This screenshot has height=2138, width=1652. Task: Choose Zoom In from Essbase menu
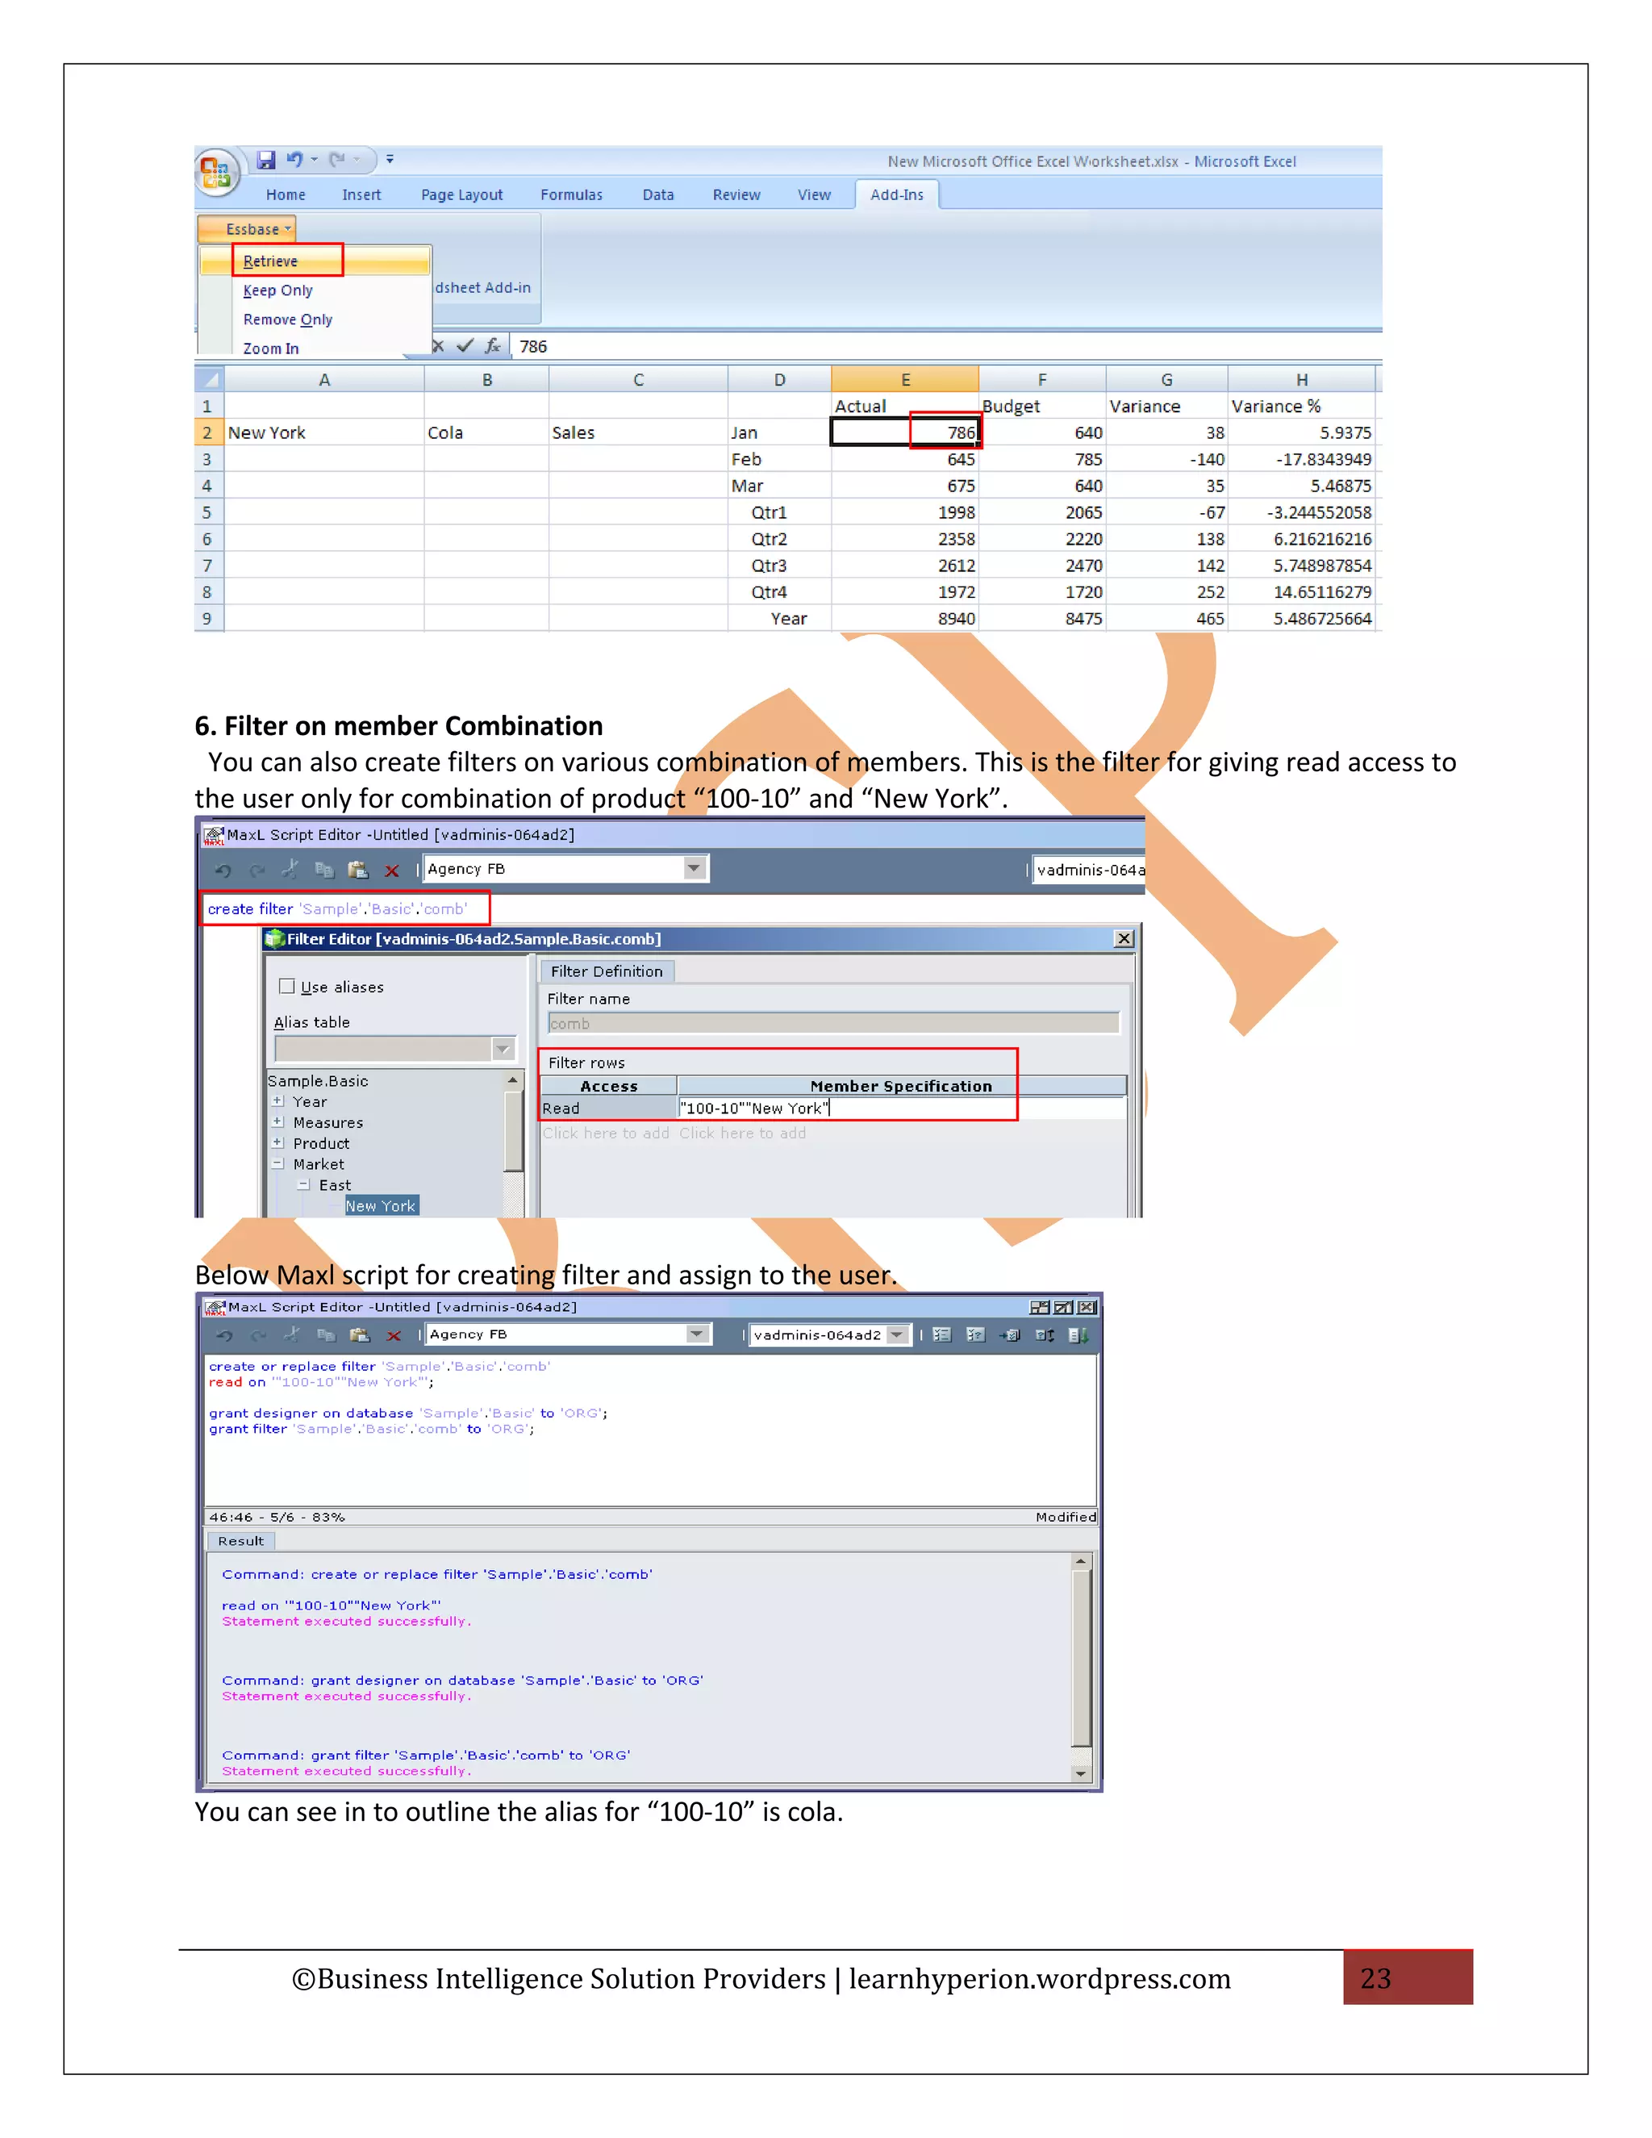point(315,347)
